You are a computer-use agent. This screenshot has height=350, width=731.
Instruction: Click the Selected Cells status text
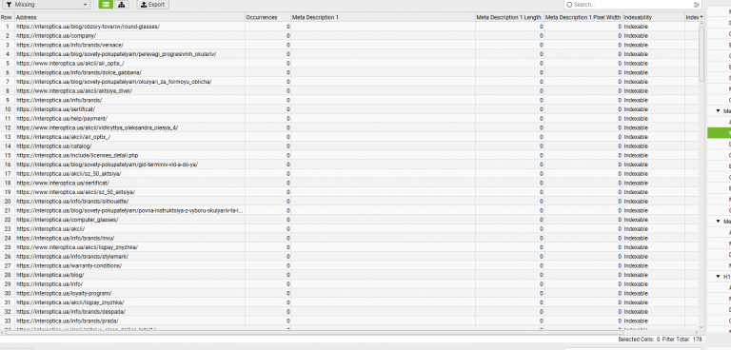639,340
